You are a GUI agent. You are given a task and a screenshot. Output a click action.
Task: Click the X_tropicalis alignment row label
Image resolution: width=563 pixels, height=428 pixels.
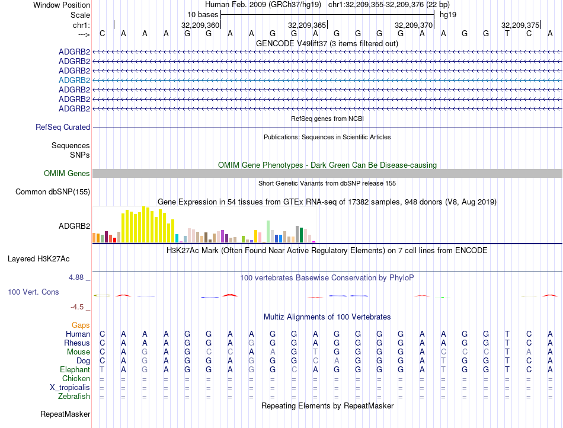tap(70, 388)
